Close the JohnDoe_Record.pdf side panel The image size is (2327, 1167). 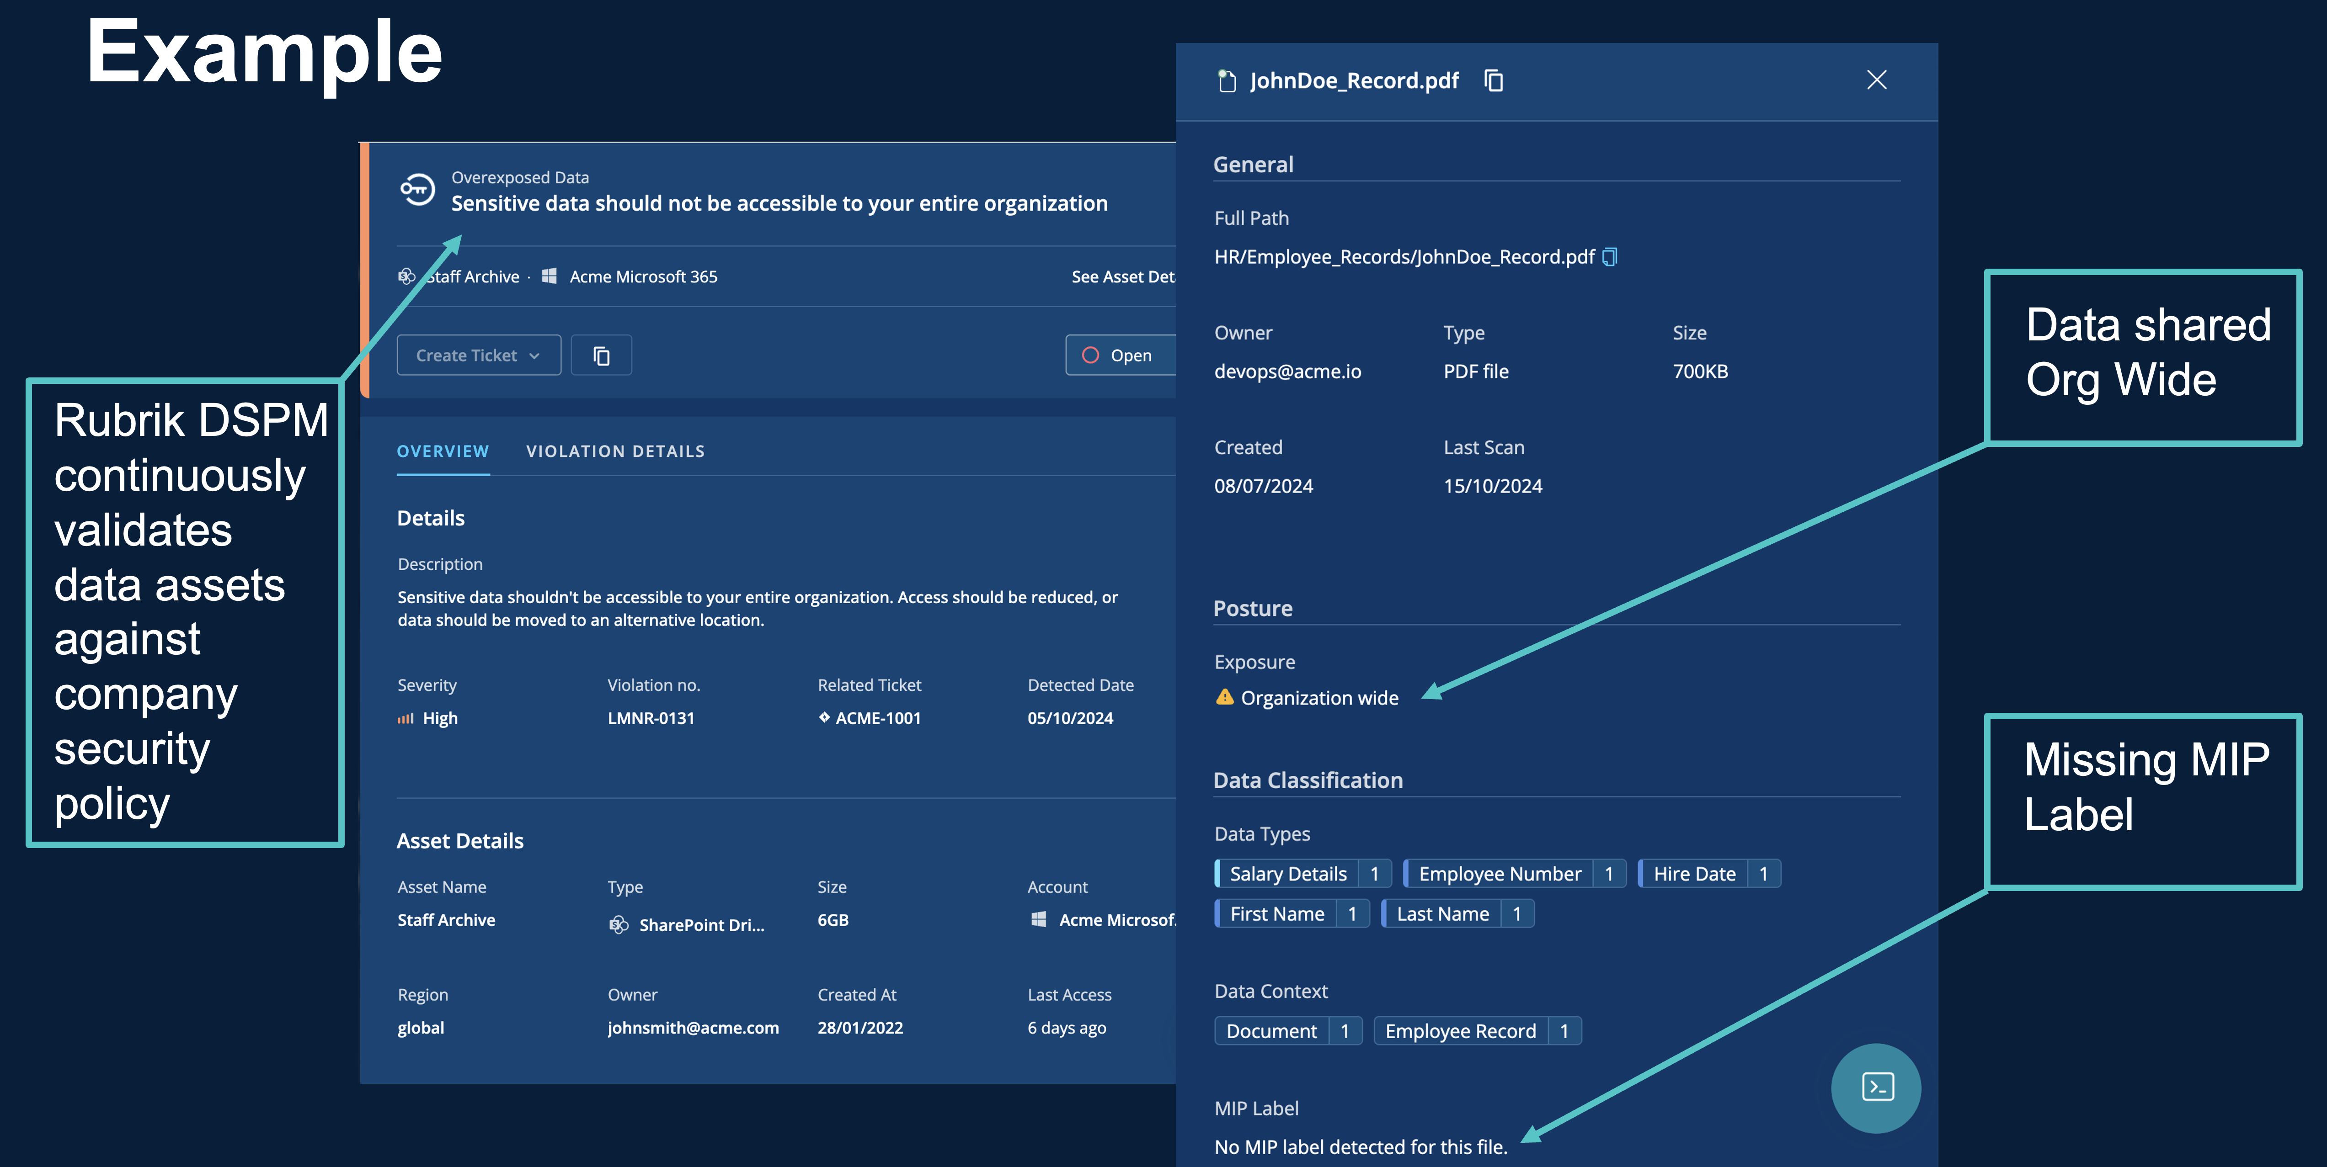(1876, 80)
